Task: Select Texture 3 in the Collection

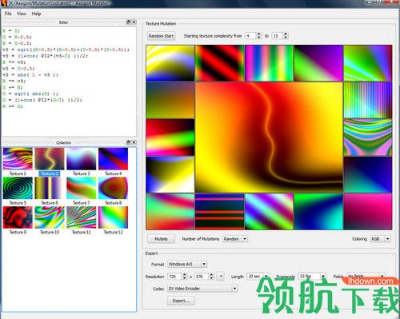Action: (82, 159)
